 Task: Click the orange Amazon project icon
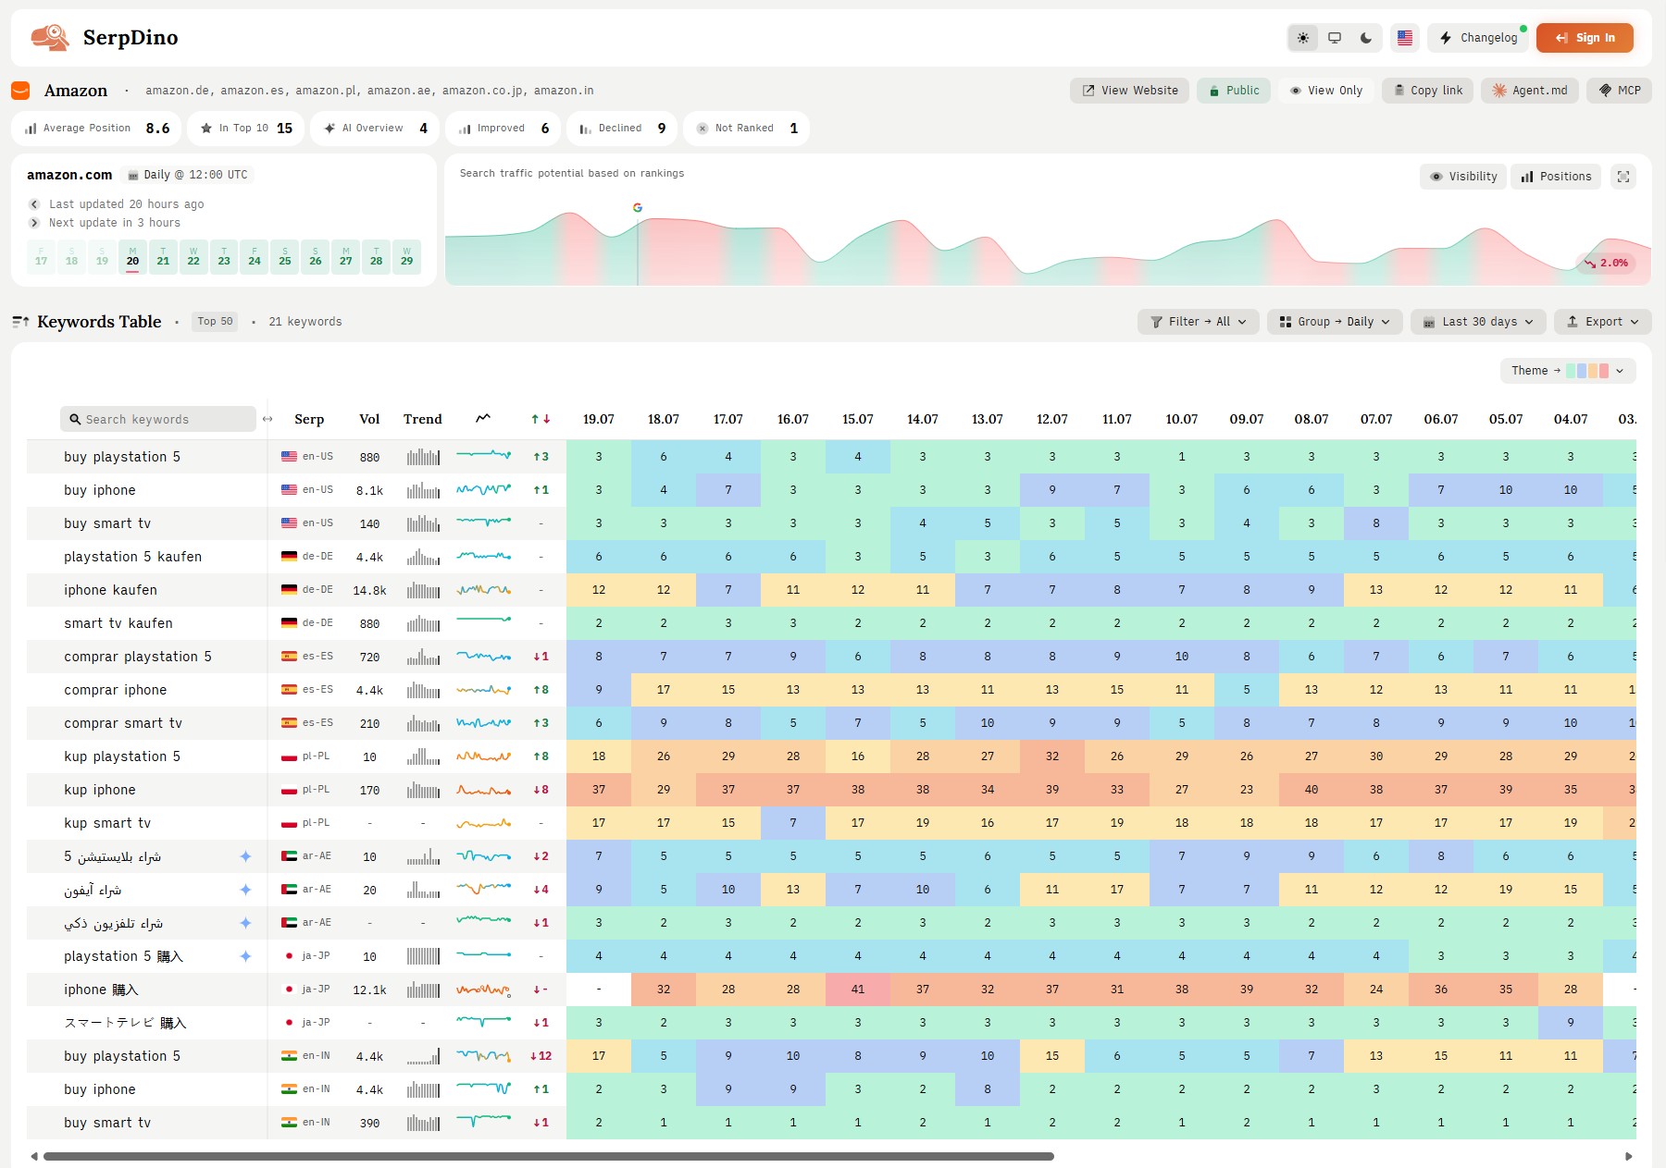coord(20,91)
